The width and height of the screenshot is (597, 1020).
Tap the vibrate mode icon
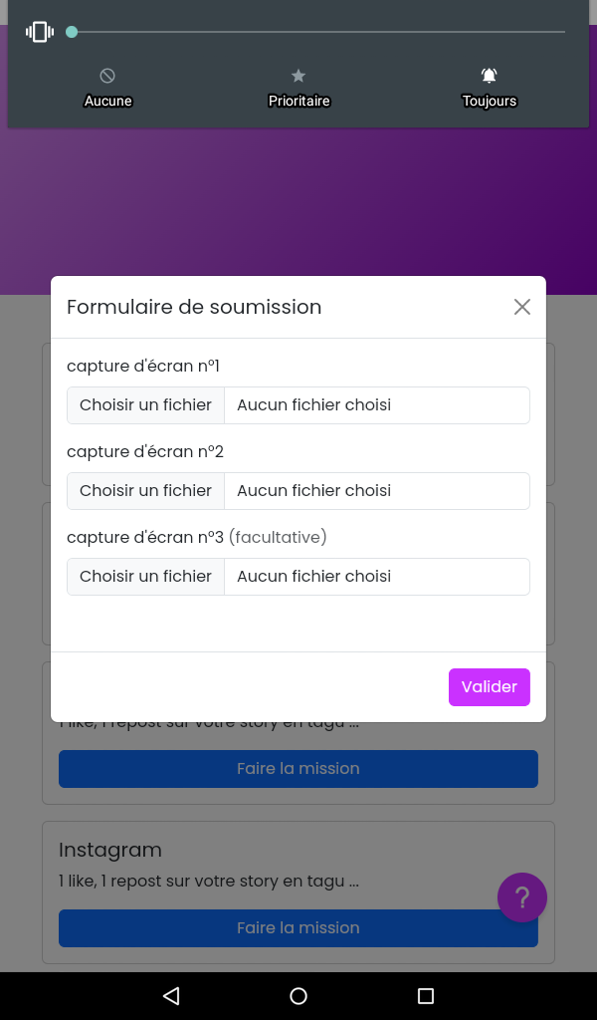point(40,32)
